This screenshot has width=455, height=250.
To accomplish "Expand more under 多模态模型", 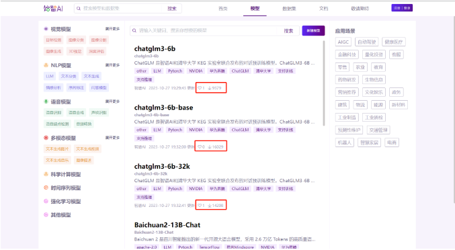I will pyautogui.click(x=112, y=138).
